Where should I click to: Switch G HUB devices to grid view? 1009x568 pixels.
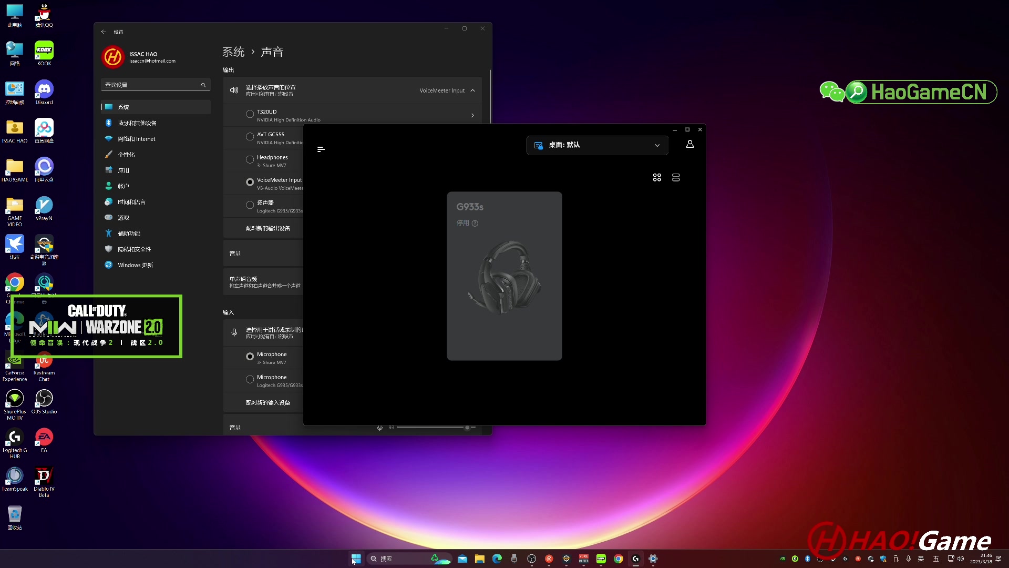657,178
